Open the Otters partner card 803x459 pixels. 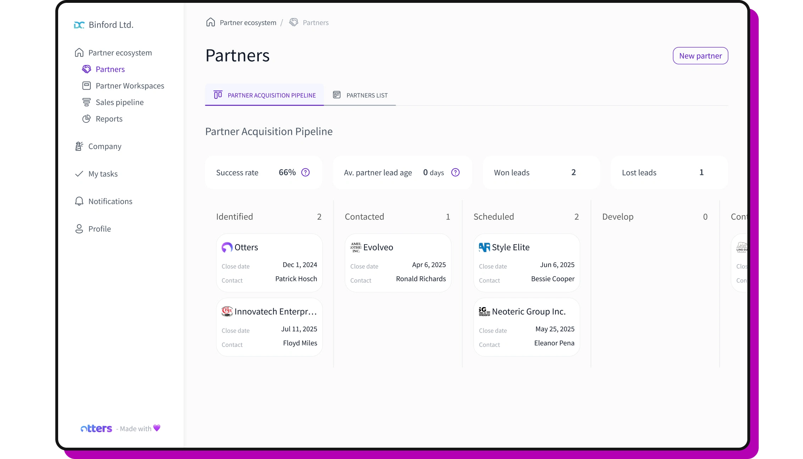pos(269,263)
